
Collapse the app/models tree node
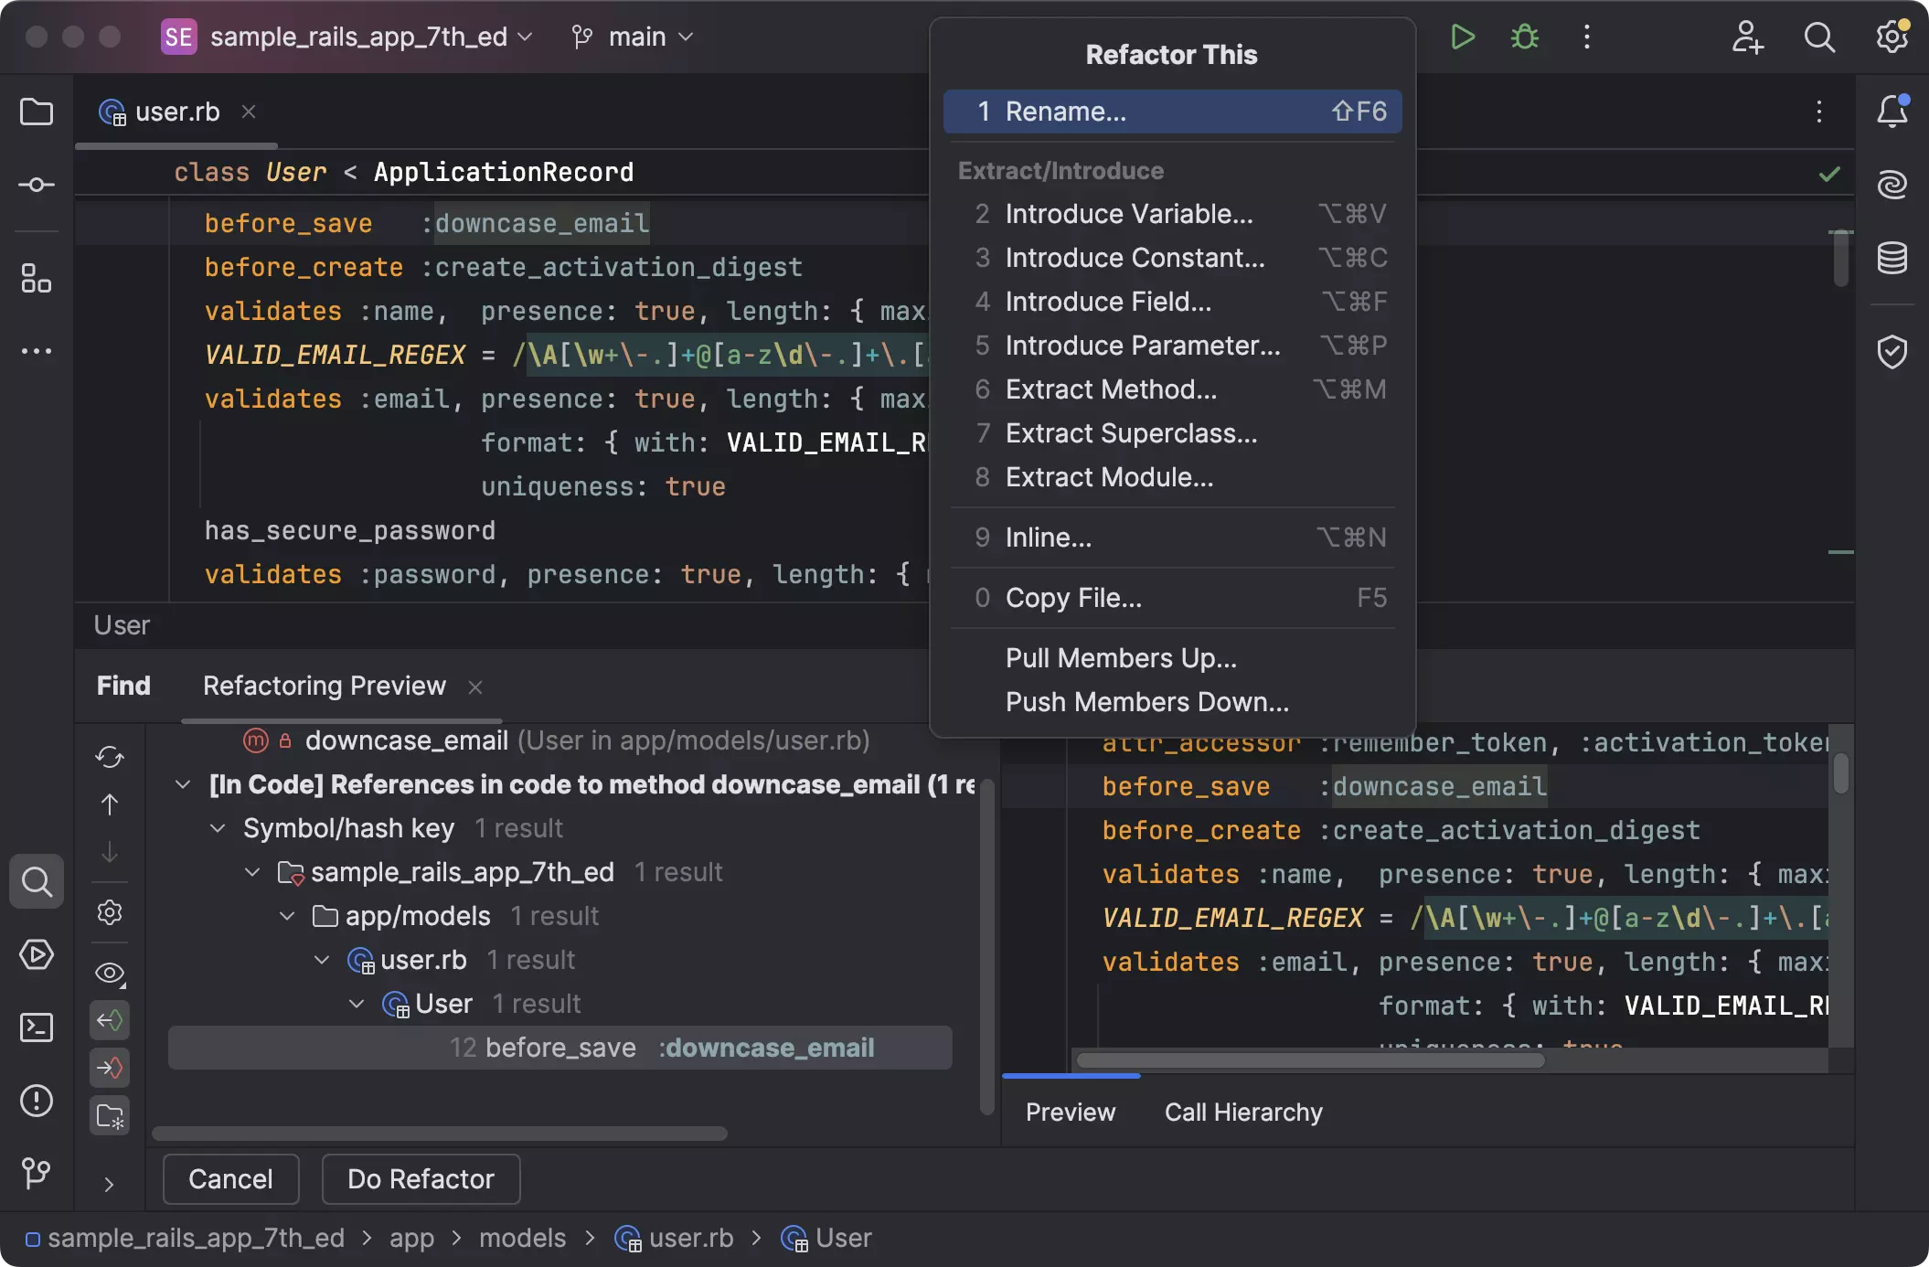click(x=287, y=916)
